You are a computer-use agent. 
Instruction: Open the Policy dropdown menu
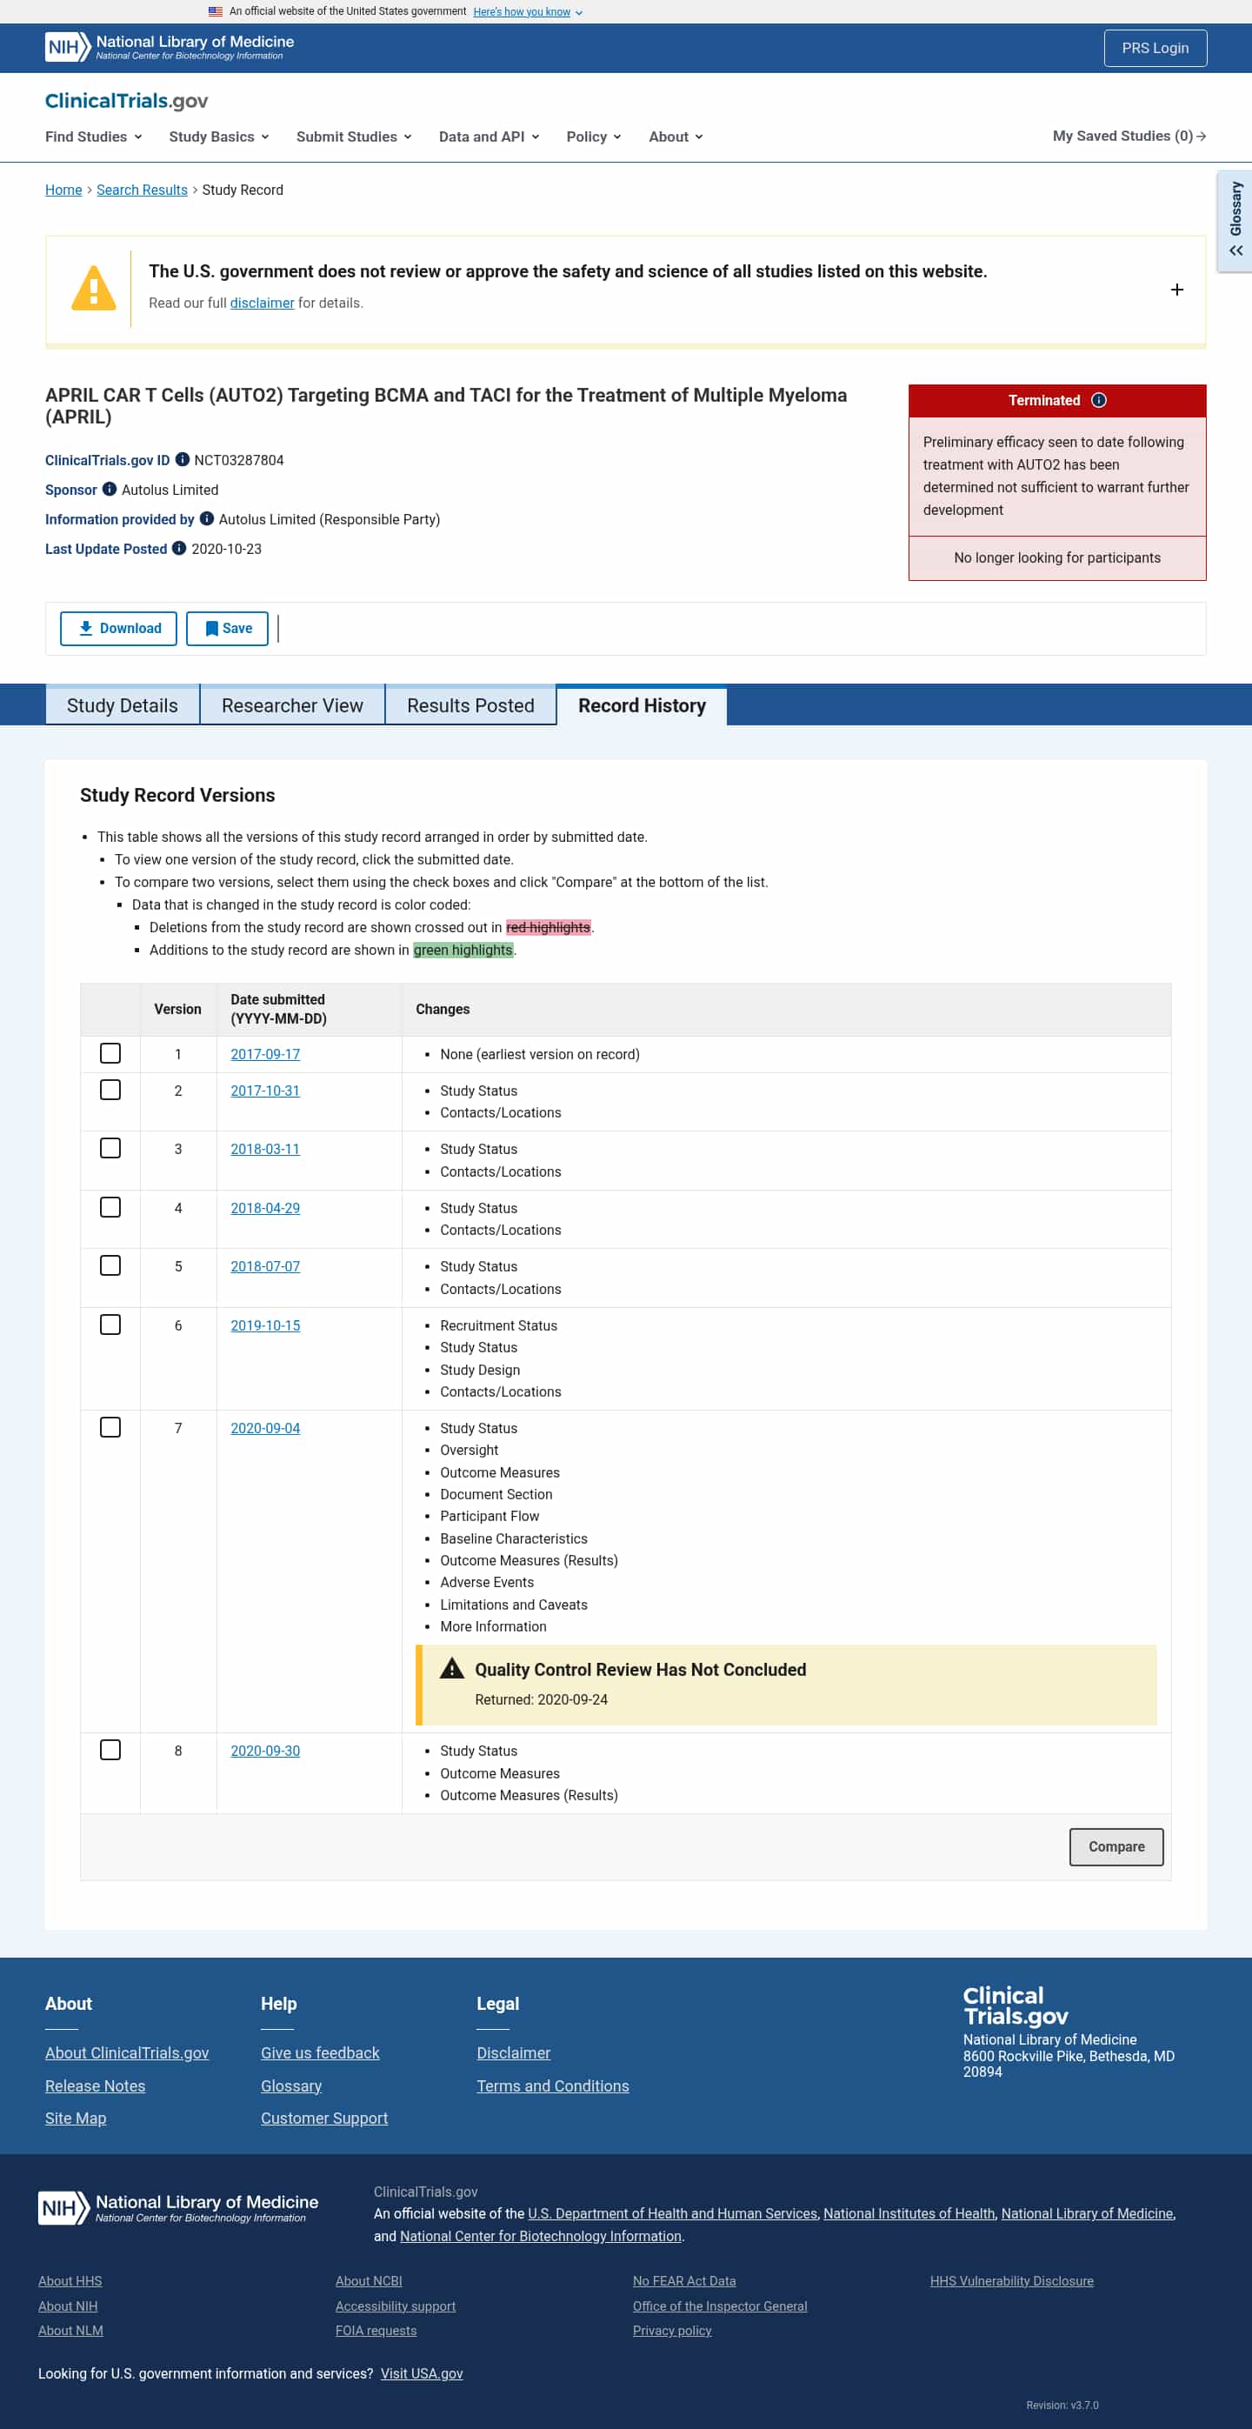click(593, 137)
